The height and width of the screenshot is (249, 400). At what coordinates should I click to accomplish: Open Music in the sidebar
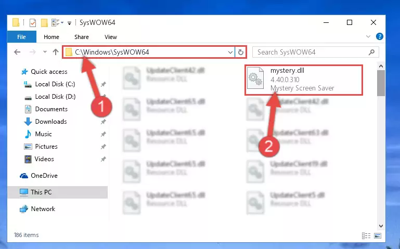tap(43, 134)
